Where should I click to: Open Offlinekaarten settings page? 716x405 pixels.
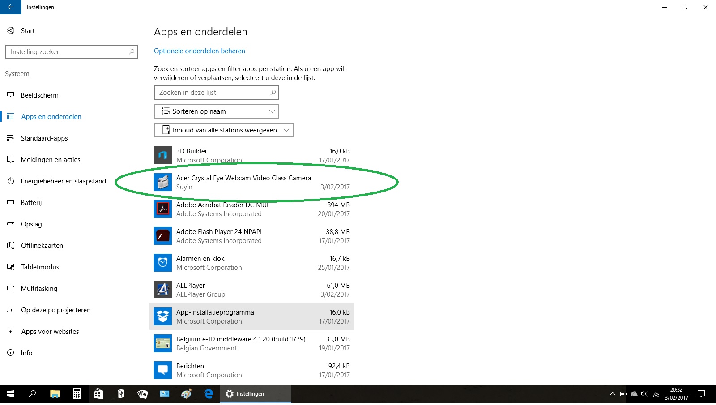click(x=42, y=245)
